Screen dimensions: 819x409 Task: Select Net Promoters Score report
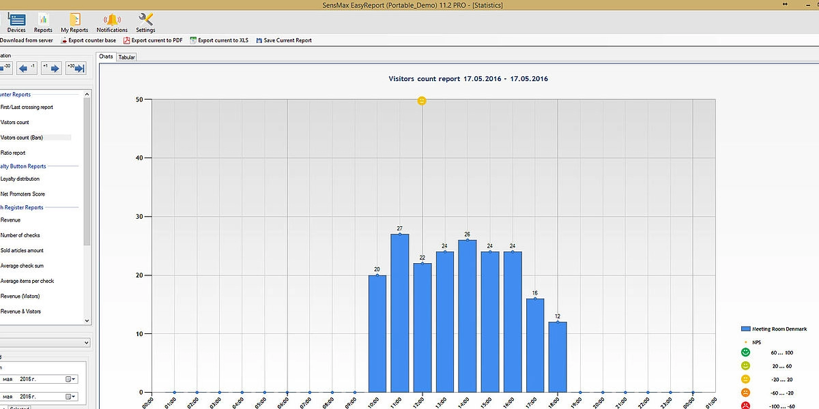click(x=23, y=194)
